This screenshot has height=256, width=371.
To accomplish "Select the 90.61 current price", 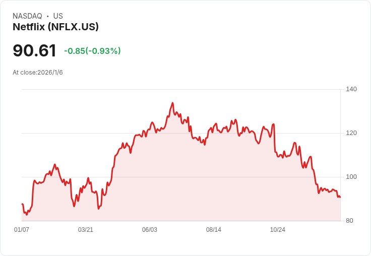I will pyautogui.click(x=35, y=50).
